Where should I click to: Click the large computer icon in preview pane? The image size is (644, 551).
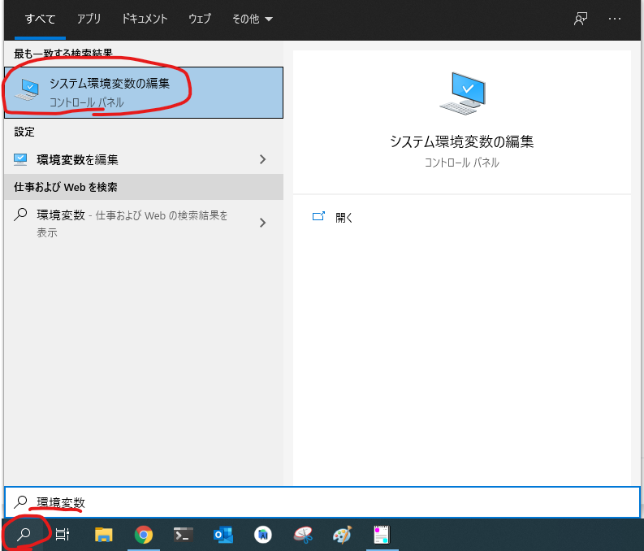(x=462, y=93)
